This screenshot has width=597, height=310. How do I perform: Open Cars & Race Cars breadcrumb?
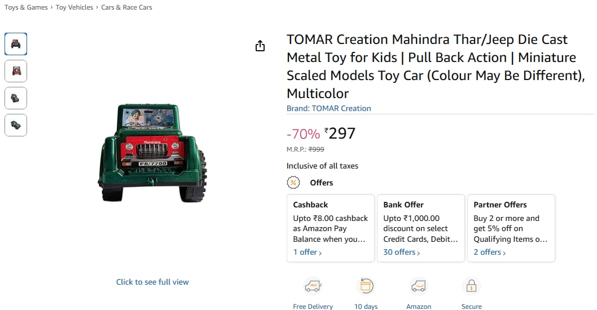coord(126,7)
